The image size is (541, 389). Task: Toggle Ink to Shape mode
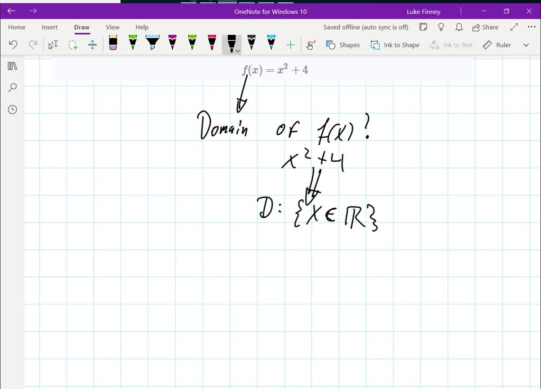pos(395,45)
